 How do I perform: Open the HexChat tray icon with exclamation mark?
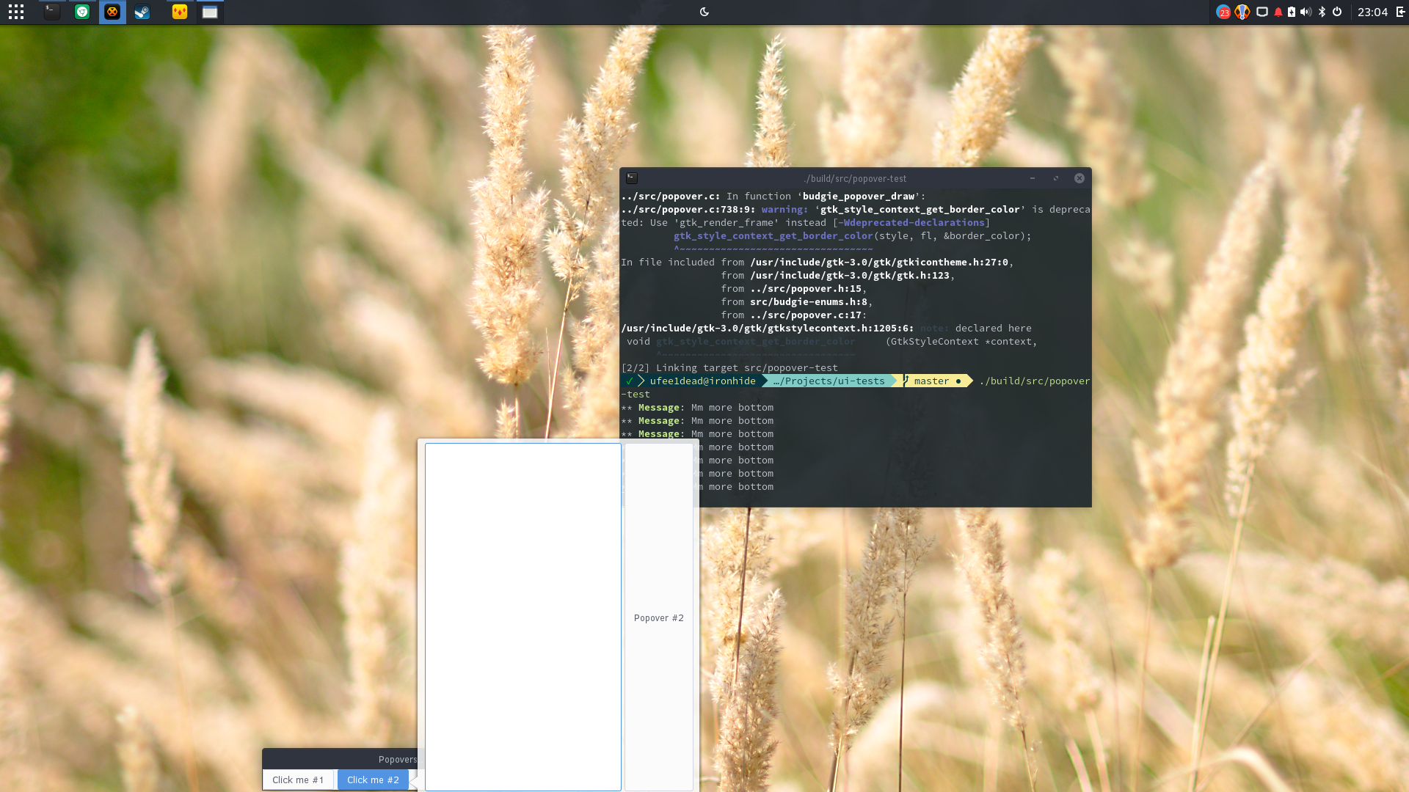(1242, 12)
